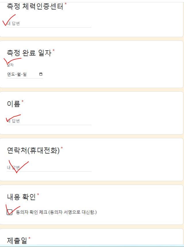Open the calendar date picker icon
The height and width of the screenshot is (247, 184).
(41, 74)
